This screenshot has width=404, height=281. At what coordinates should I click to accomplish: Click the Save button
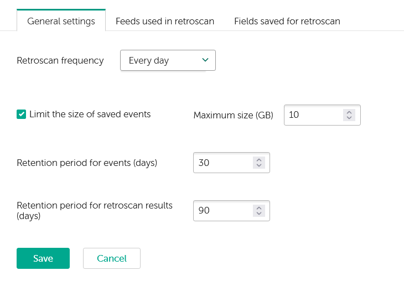43,258
